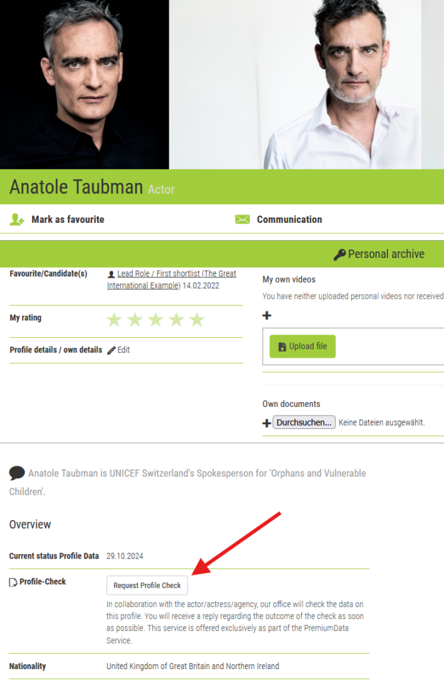Open the black-shirt portrait photo
Screen dimensions: 444x681
84,84
